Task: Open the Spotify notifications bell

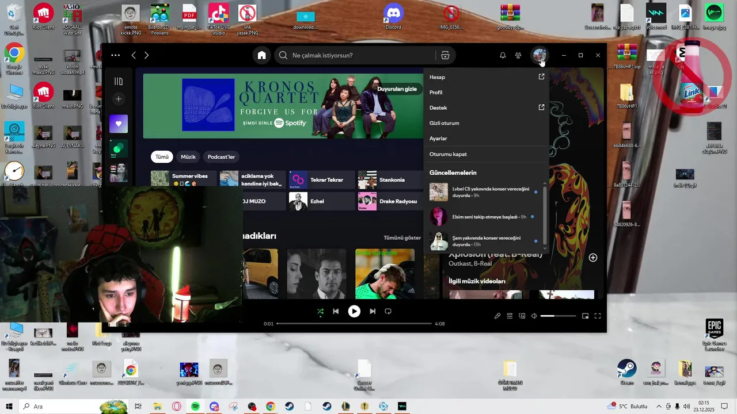Action: [503, 55]
